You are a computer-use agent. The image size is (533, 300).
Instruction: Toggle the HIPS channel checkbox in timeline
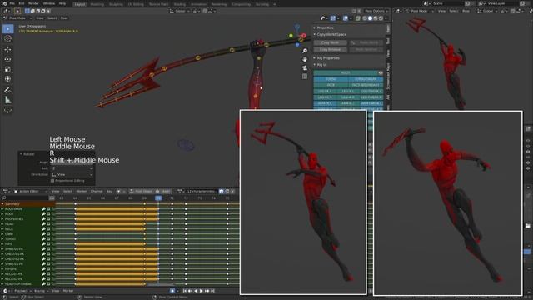[48, 244]
